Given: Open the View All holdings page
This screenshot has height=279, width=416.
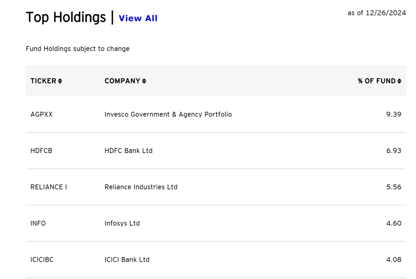Looking at the screenshot, I should [x=138, y=18].
